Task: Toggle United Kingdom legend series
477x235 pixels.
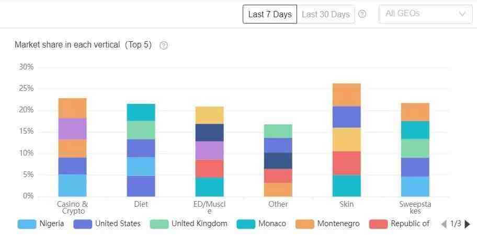Action: click(189, 224)
